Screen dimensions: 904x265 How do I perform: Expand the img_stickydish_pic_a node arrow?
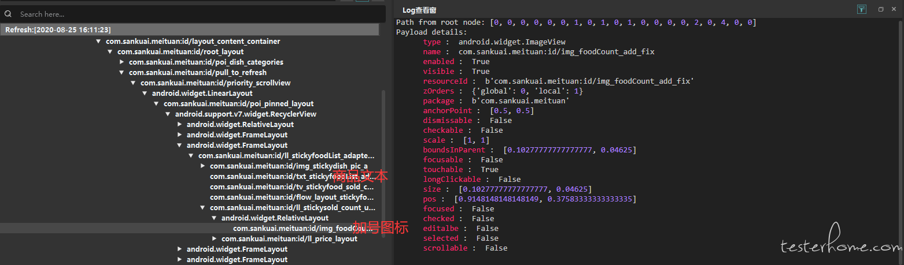tap(203, 166)
